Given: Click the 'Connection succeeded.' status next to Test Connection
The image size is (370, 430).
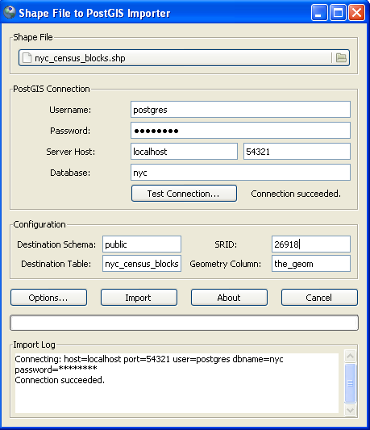Looking at the screenshot, I should click(296, 194).
